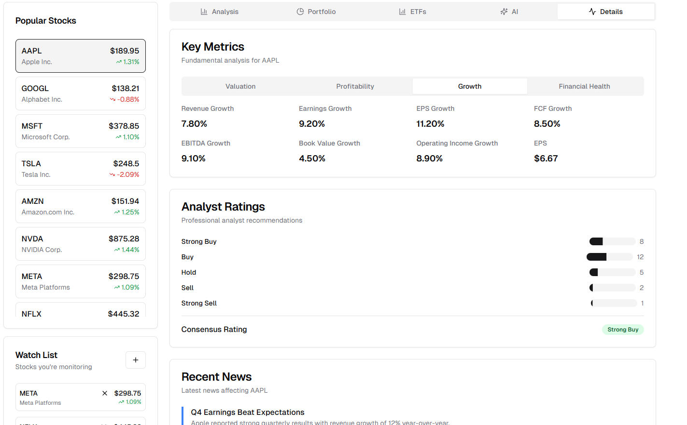This screenshot has height=425, width=687.
Task: Click the Recent News heading
Action: click(216, 377)
